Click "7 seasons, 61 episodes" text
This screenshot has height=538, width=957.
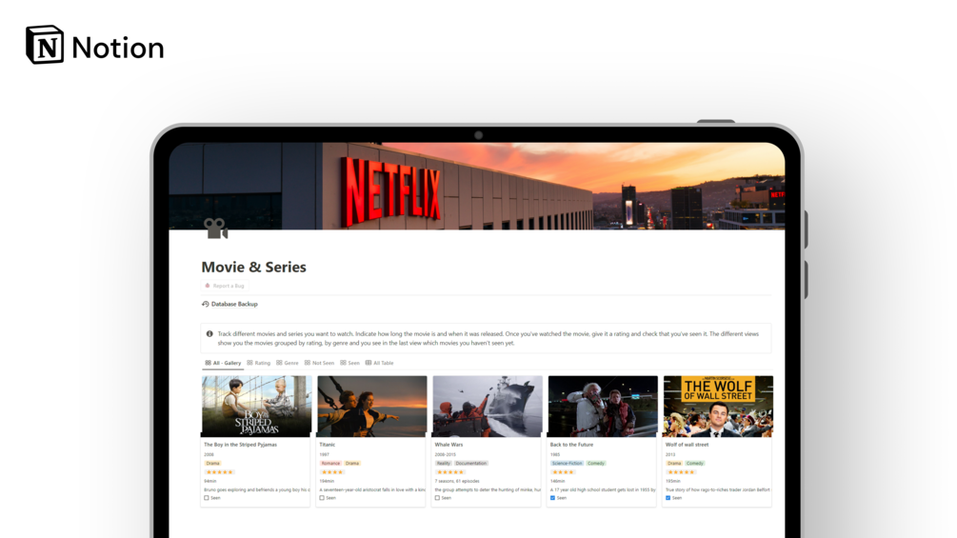pyautogui.click(x=457, y=481)
